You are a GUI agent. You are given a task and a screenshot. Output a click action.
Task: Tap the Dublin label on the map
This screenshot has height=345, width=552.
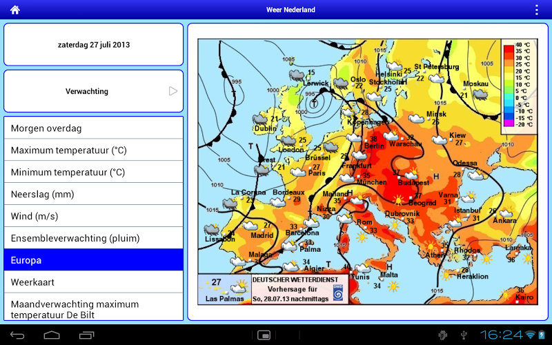click(266, 128)
